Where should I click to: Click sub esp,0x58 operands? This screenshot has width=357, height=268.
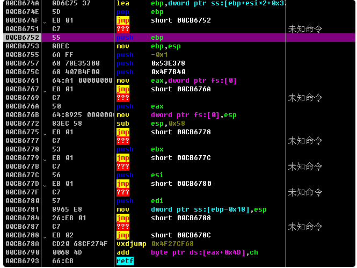click(x=168, y=124)
